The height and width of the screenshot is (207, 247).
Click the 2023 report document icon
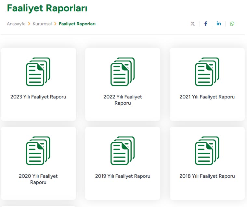[x=38, y=72]
